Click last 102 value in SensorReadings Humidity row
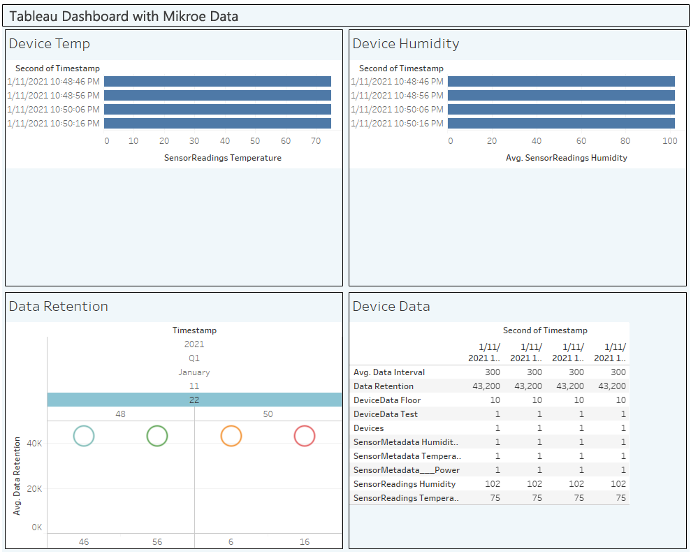Screen dimensions: 691x554 (x=618, y=484)
